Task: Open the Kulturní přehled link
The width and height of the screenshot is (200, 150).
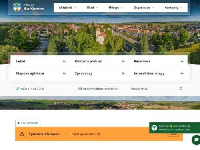Action: coord(99,61)
